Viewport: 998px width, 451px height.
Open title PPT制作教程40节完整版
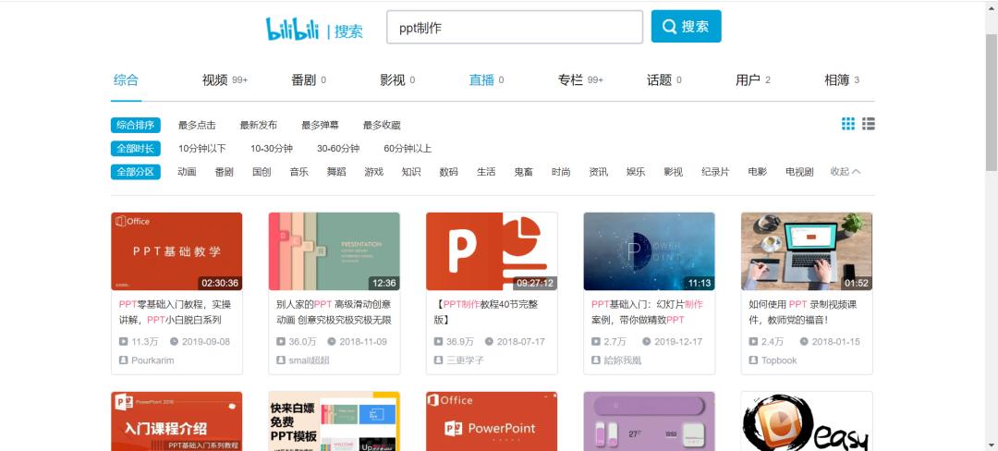[x=486, y=311]
